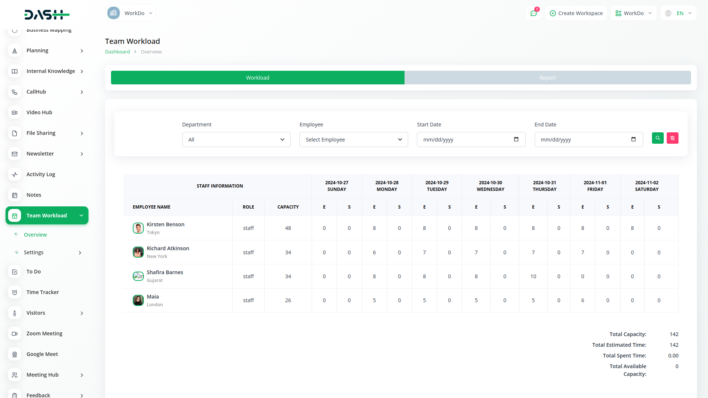Click the Create Workspace button
Image resolution: width=708 pixels, height=398 pixels.
point(576,13)
